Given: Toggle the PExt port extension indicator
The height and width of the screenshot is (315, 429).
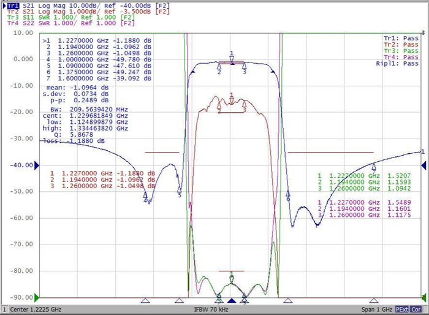Looking at the screenshot, I should point(402,309).
